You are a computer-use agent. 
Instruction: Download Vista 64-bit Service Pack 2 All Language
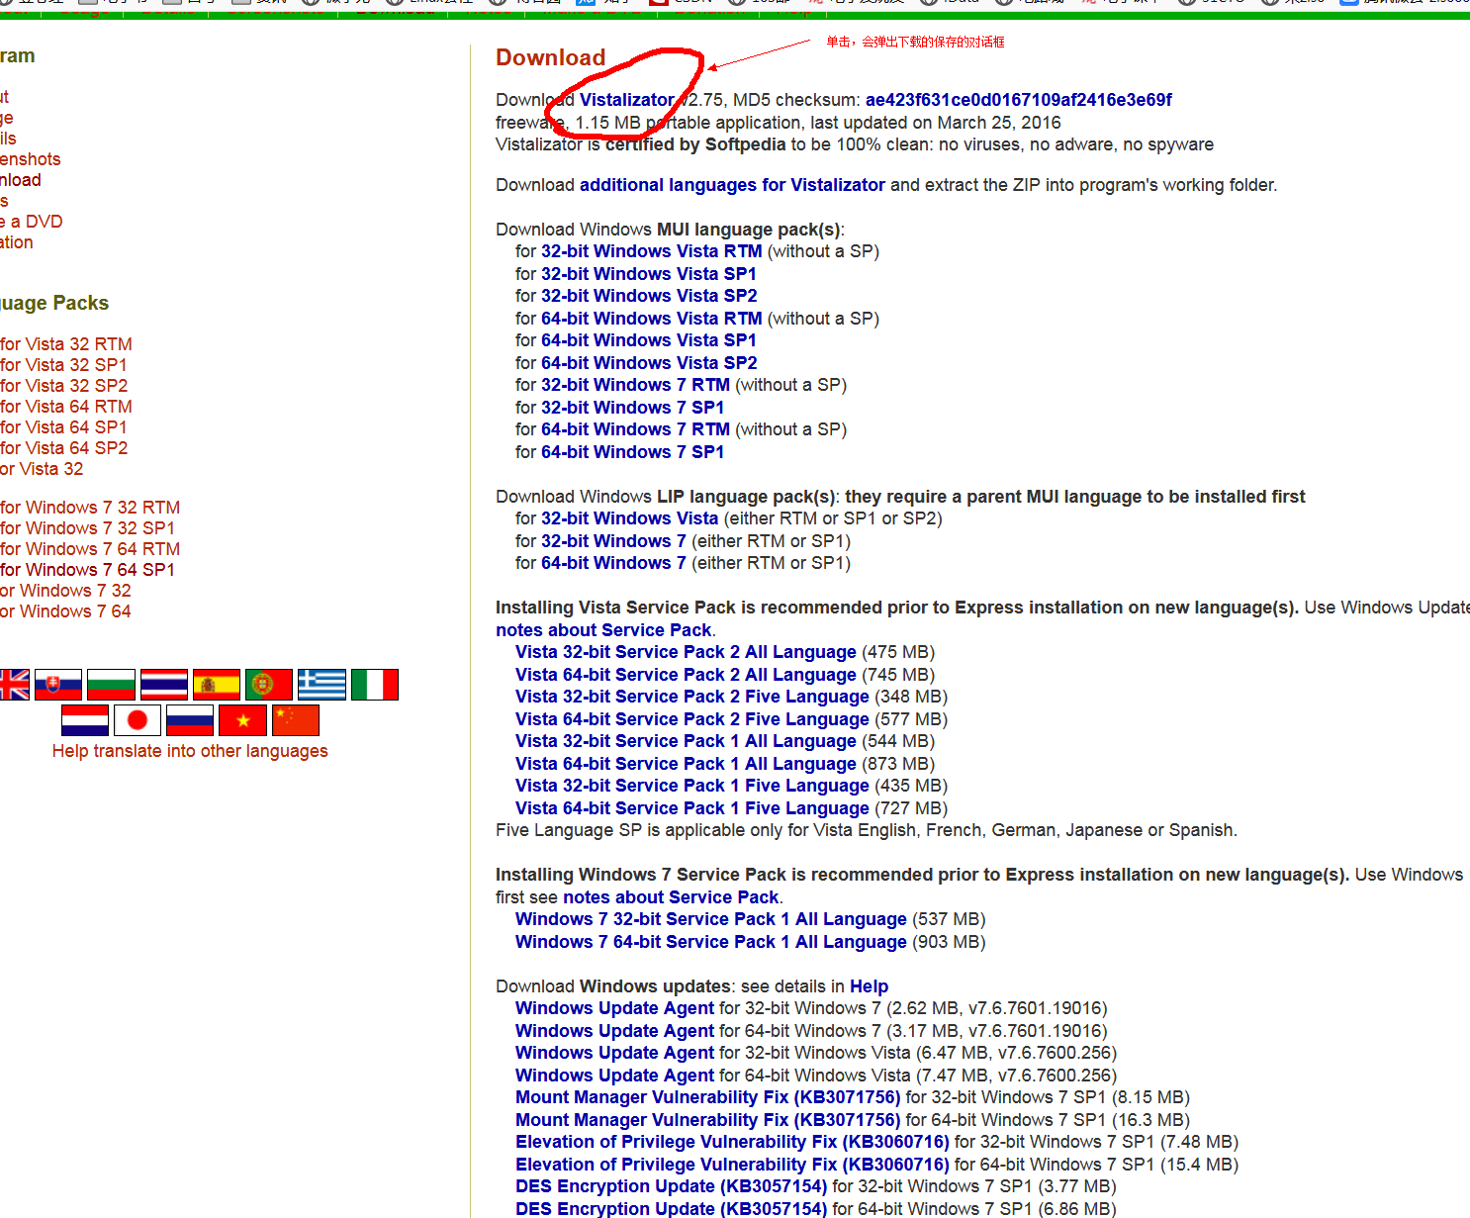(x=686, y=675)
